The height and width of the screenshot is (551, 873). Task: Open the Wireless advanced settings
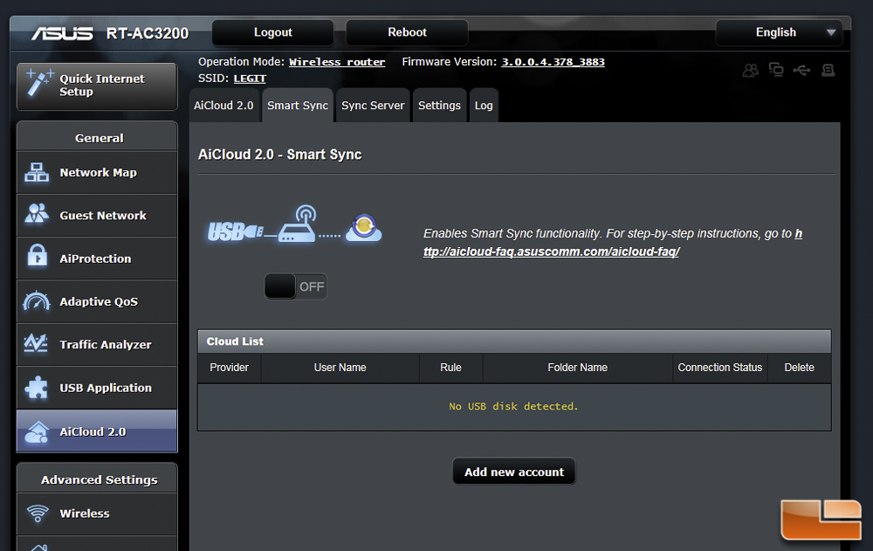[x=97, y=513]
